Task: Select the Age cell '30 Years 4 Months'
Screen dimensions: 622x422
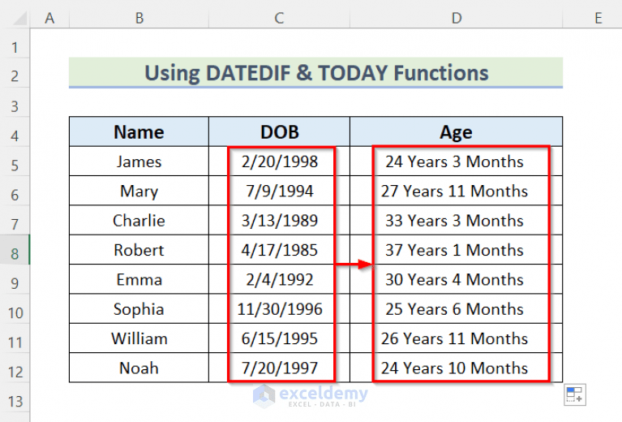Action: (457, 279)
